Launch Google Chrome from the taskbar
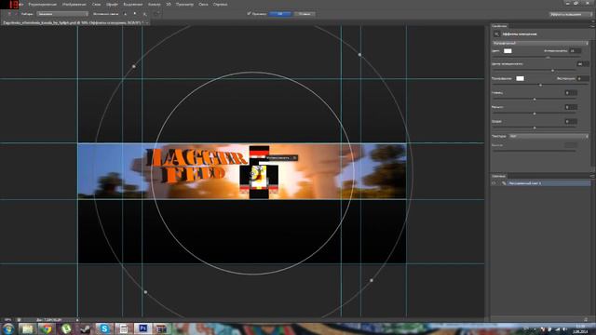This screenshot has height=335, width=596. 47,328
